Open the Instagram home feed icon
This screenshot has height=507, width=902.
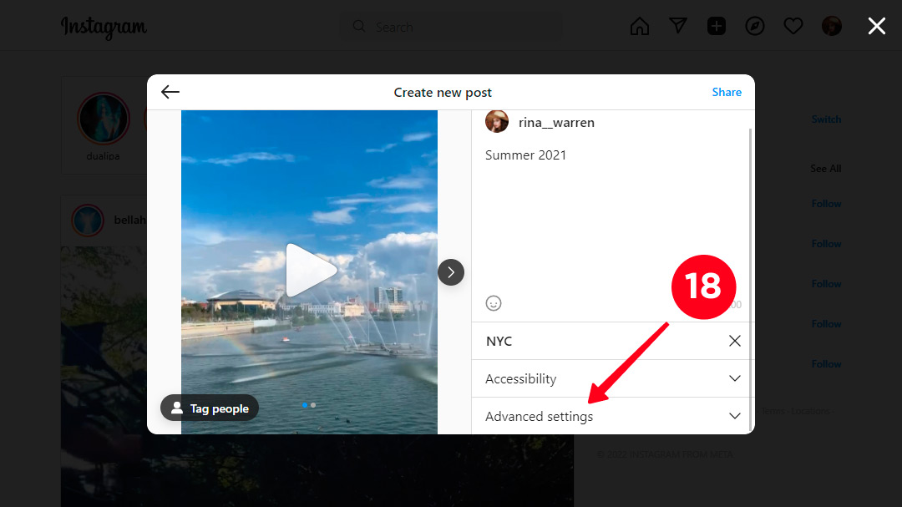(x=639, y=26)
